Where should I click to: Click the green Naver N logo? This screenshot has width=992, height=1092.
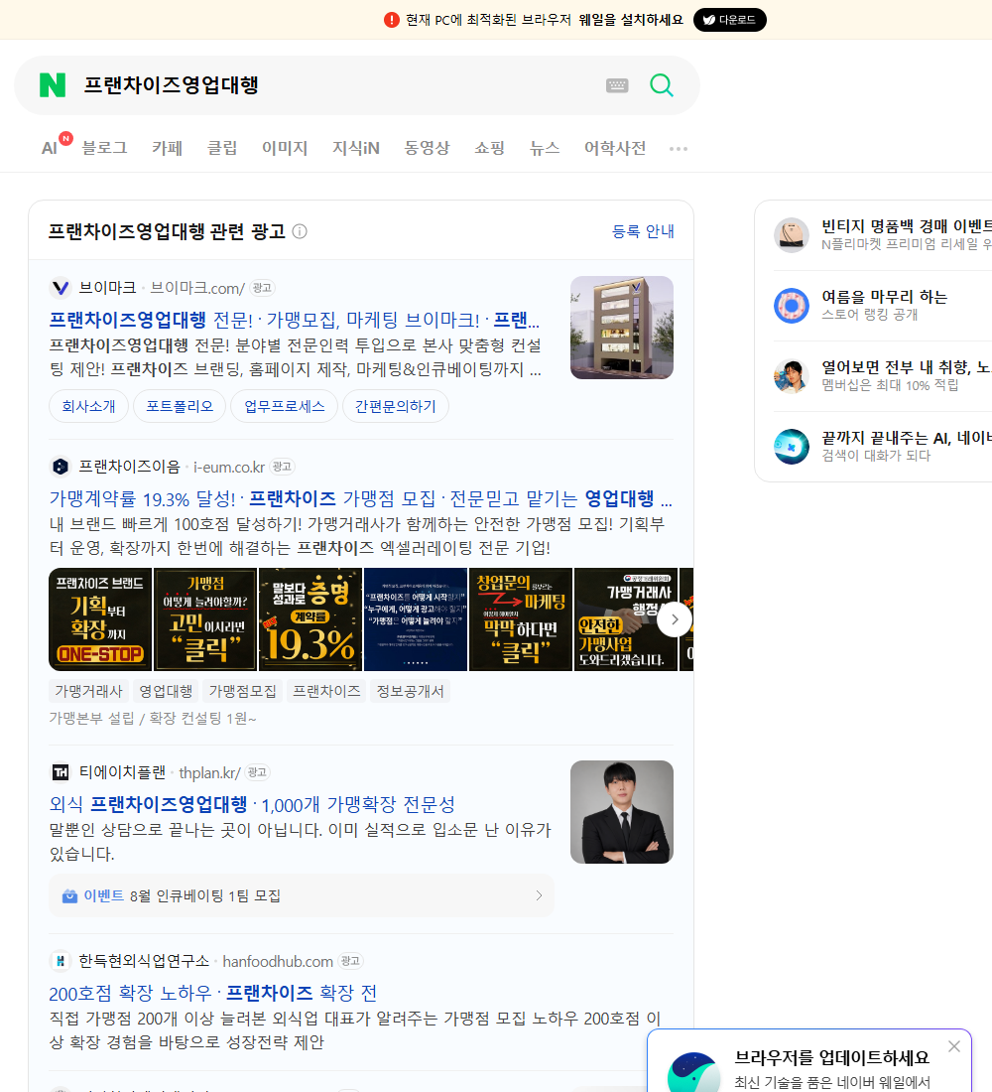pos(53,85)
